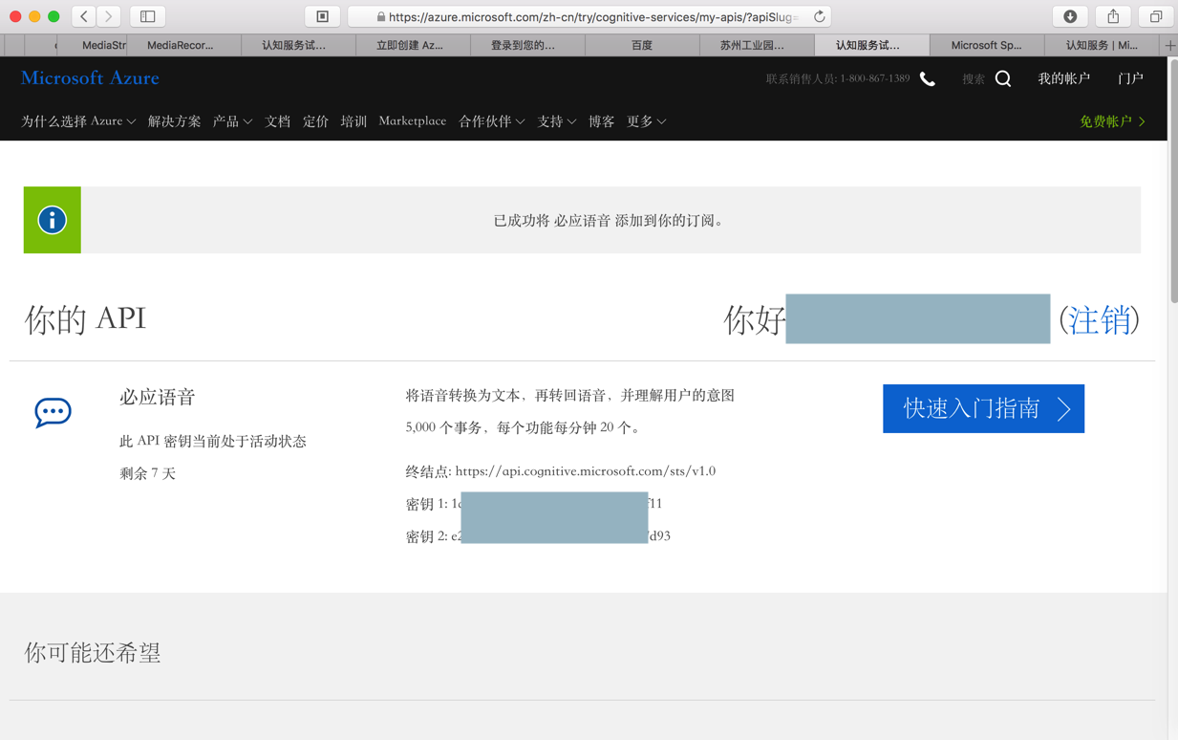Open 培训 in the navigation bar
1178x740 pixels.
pyautogui.click(x=353, y=121)
